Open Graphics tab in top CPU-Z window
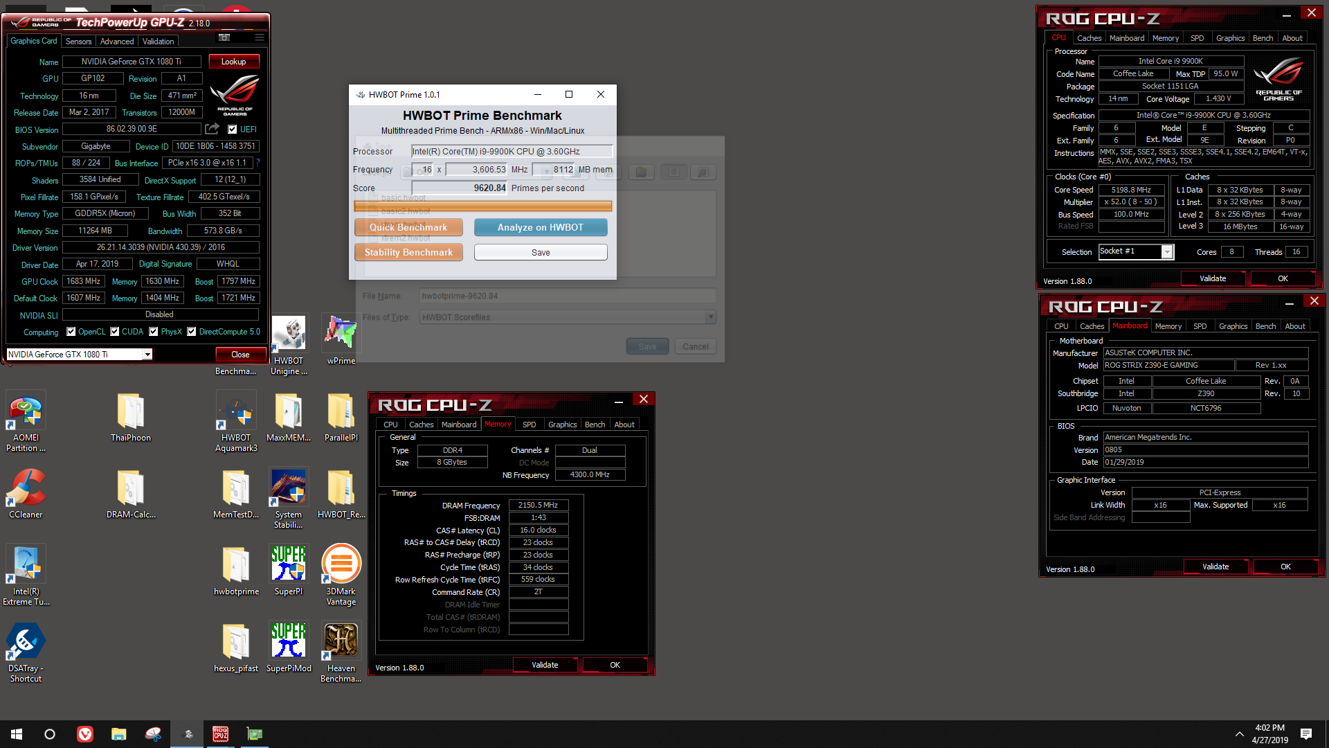The width and height of the screenshot is (1329, 748). point(1230,38)
